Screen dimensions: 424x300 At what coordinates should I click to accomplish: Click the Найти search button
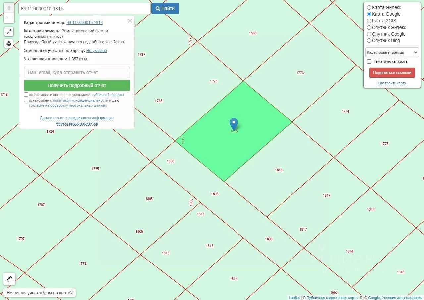pyautogui.click(x=165, y=8)
